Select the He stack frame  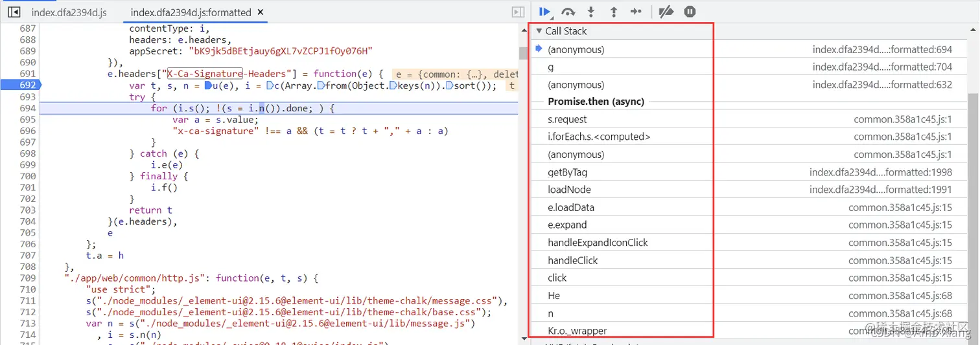[750, 296]
